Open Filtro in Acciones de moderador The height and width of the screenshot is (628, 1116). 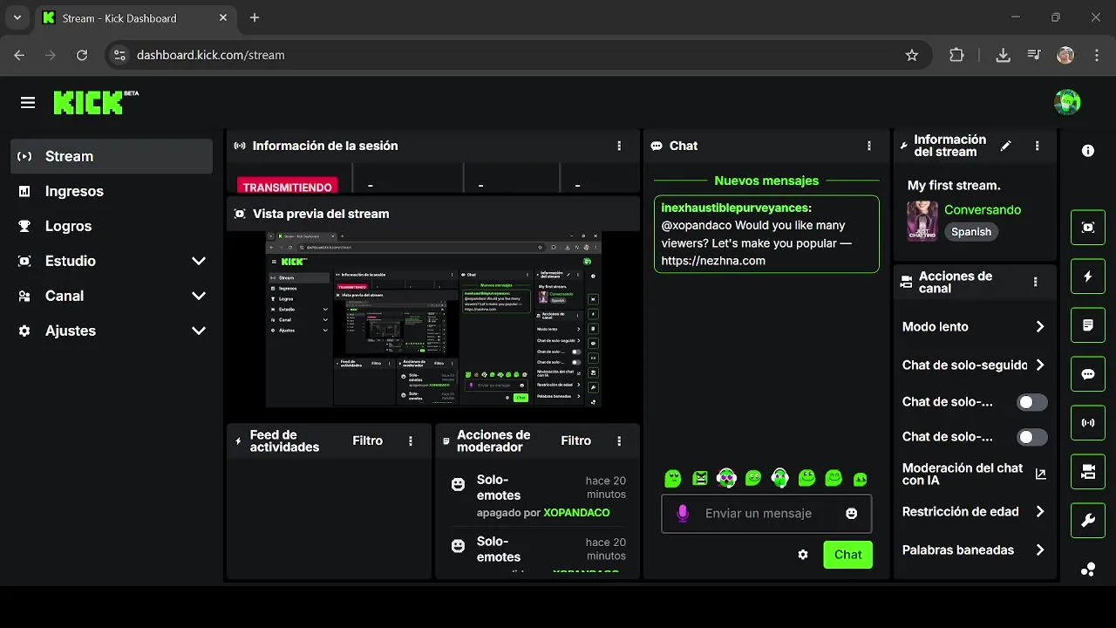(576, 441)
